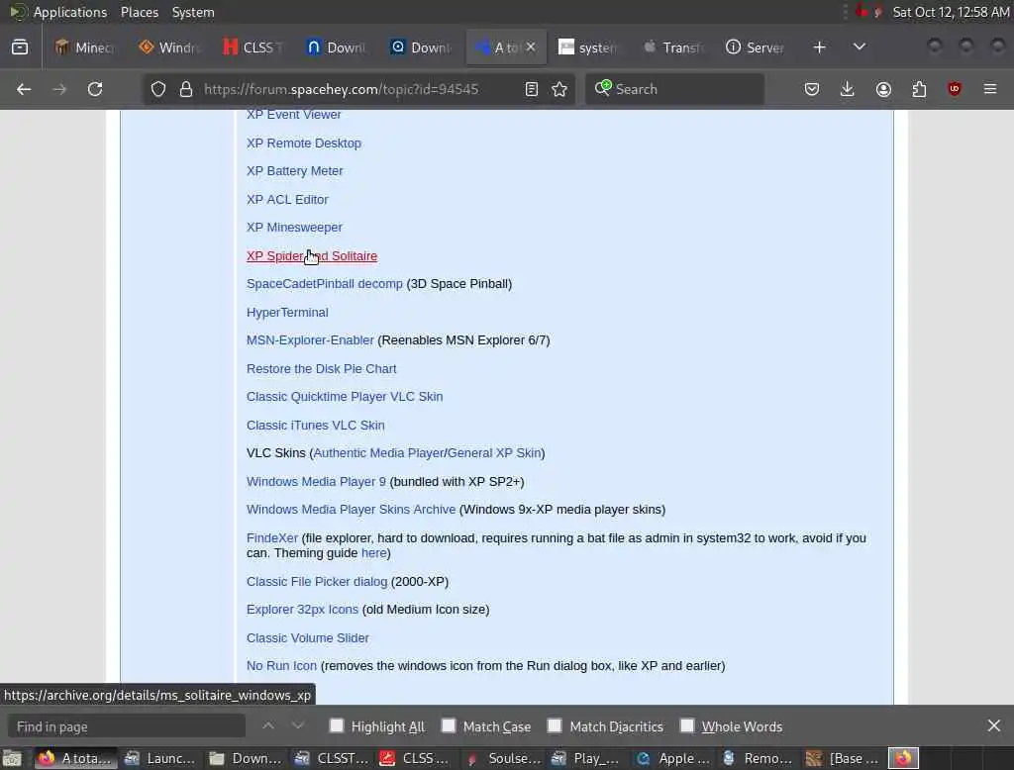This screenshot has height=770, width=1014.
Task: Click the Find in page input
Action: 126,726
